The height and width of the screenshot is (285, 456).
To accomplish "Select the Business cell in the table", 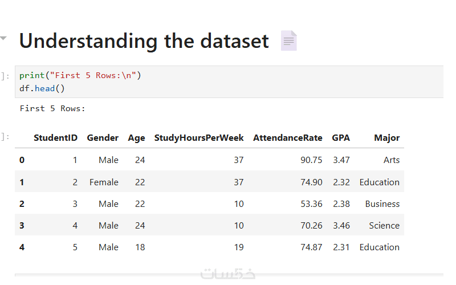I will point(382,204).
